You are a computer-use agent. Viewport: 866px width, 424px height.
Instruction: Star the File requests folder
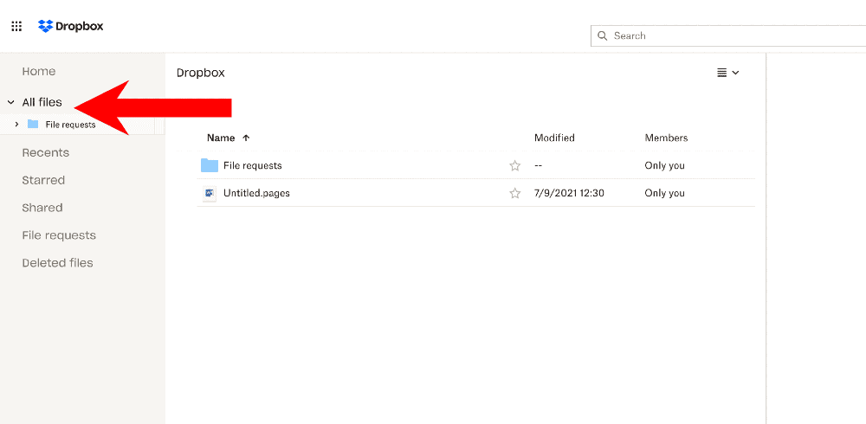(514, 165)
